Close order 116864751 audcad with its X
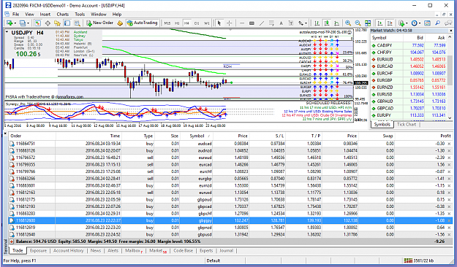The image size is (457, 267). click(x=449, y=144)
